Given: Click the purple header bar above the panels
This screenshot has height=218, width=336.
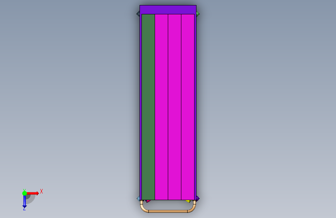Looking at the screenshot, I should [168, 10].
